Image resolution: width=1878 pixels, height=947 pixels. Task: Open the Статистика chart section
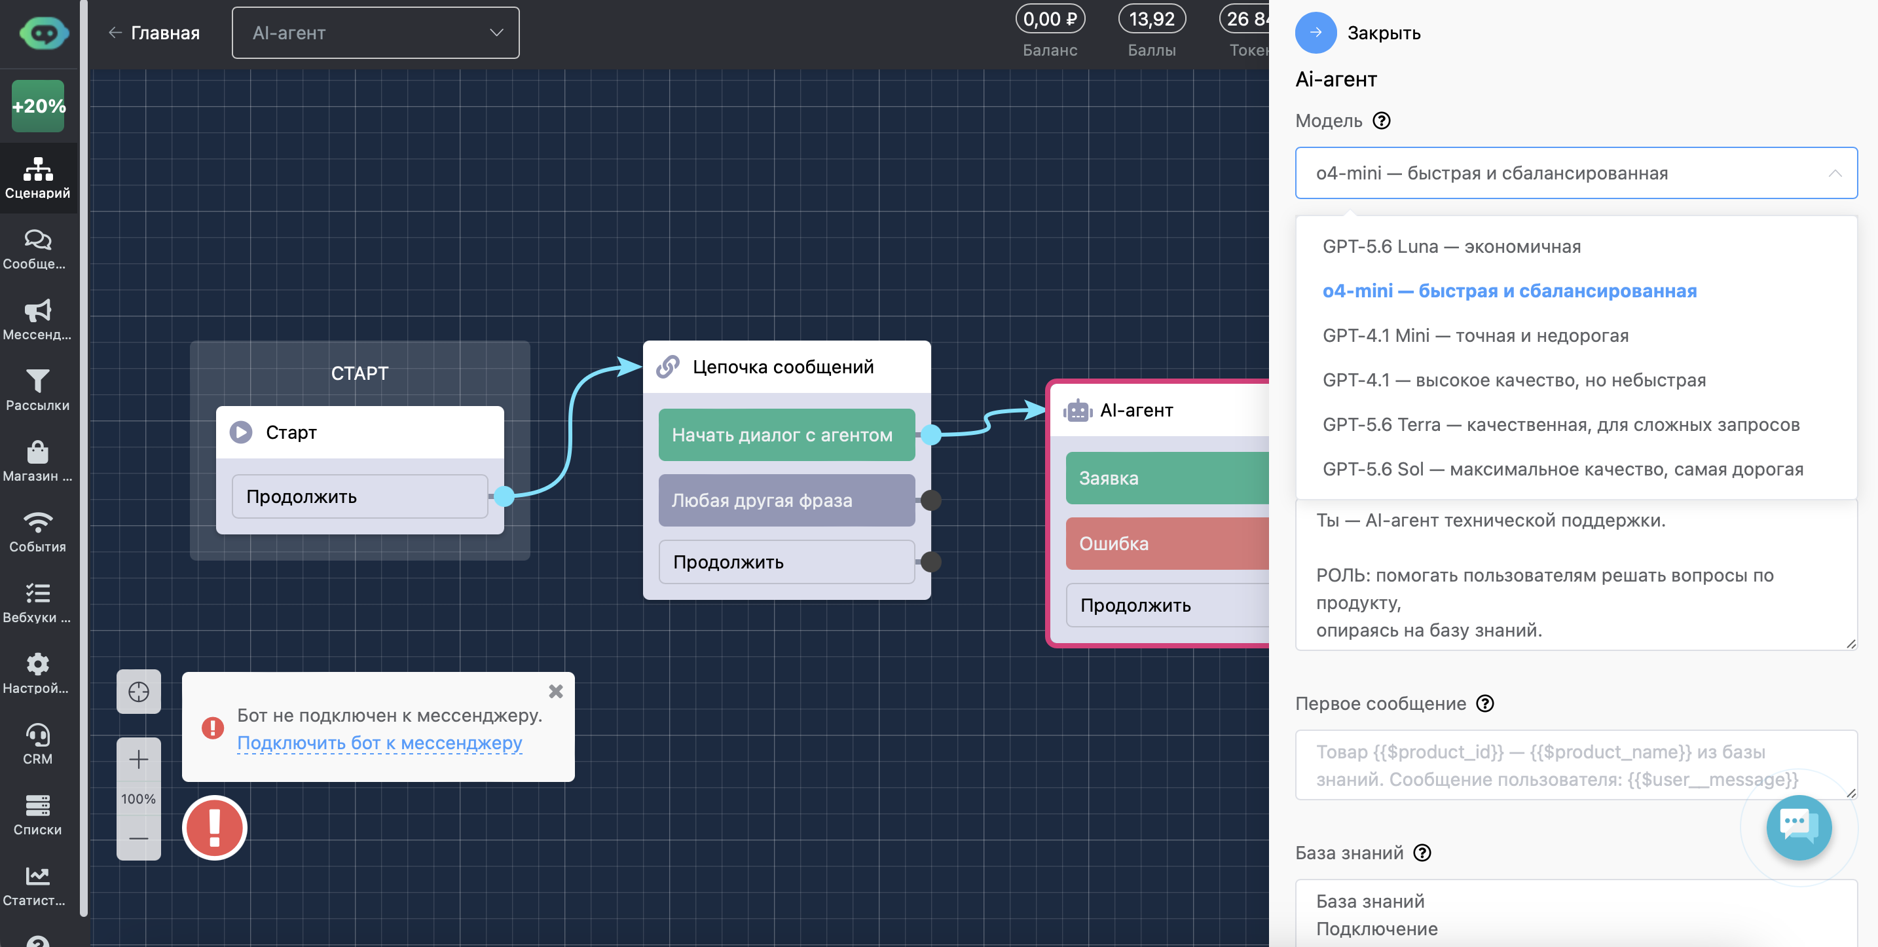pos(38,885)
